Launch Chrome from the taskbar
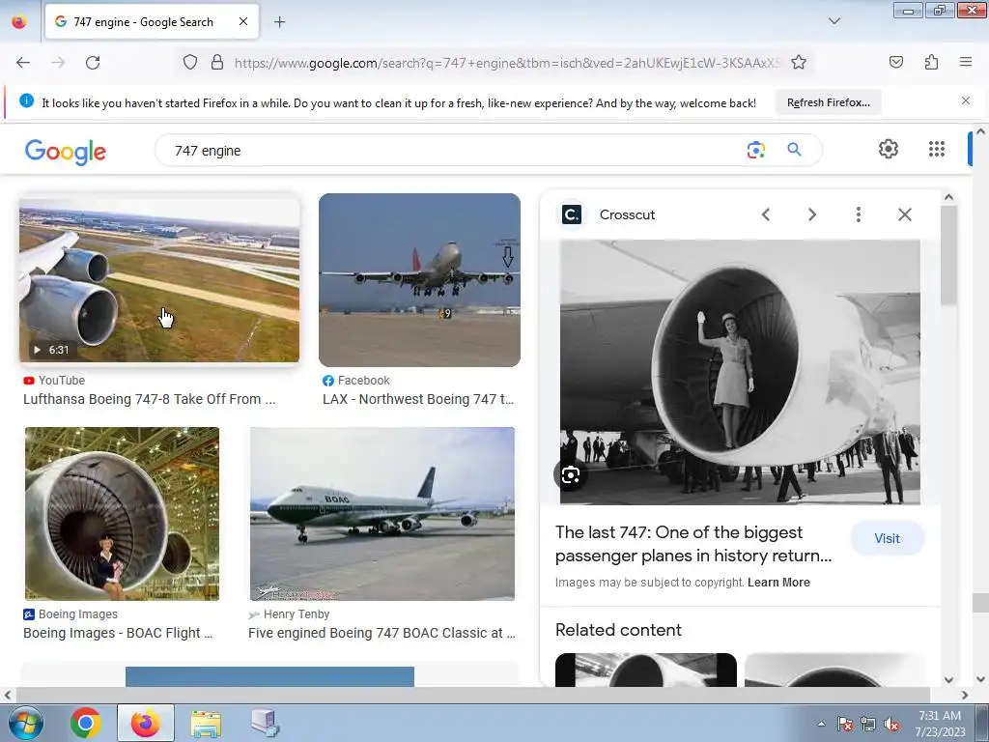 coord(86,723)
